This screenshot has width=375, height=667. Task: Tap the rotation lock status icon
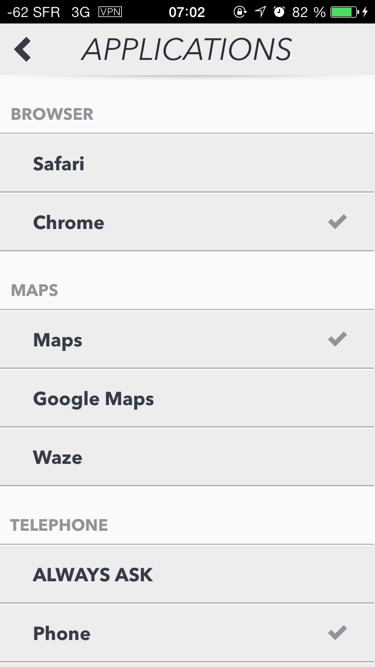click(240, 12)
